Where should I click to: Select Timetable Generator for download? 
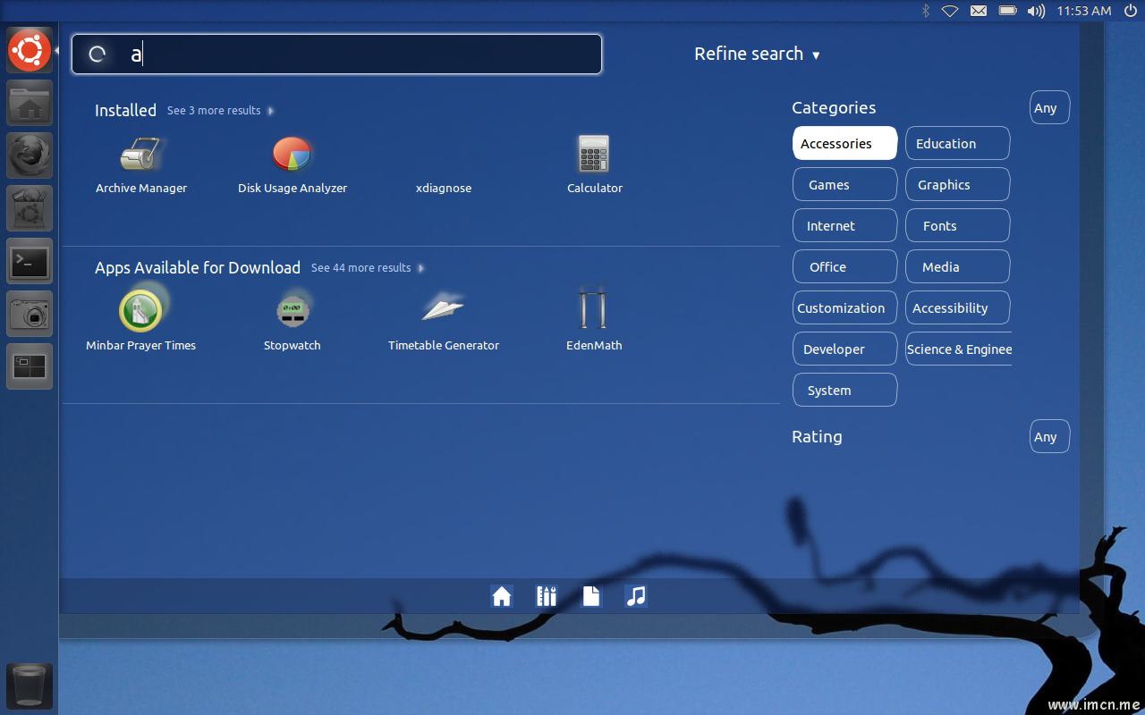443,312
